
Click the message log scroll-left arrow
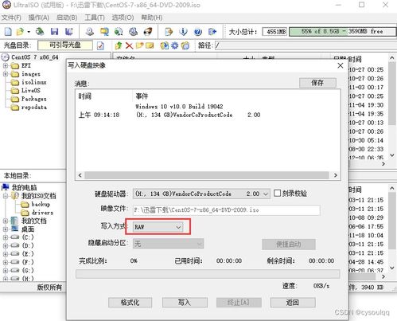[x=80, y=175]
